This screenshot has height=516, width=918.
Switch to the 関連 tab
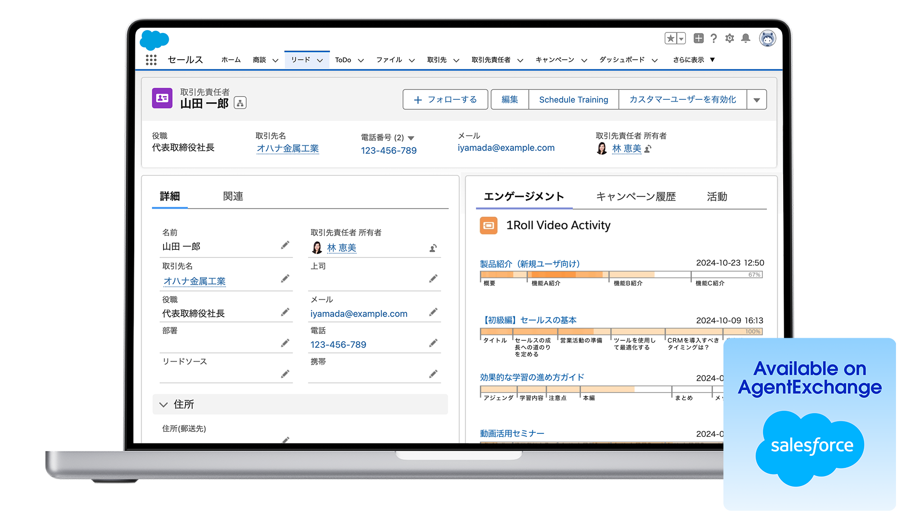coord(233,196)
